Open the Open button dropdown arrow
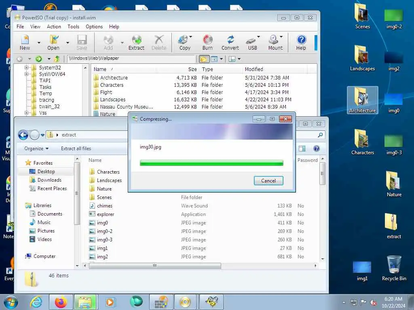The image size is (414, 310). (x=68, y=43)
